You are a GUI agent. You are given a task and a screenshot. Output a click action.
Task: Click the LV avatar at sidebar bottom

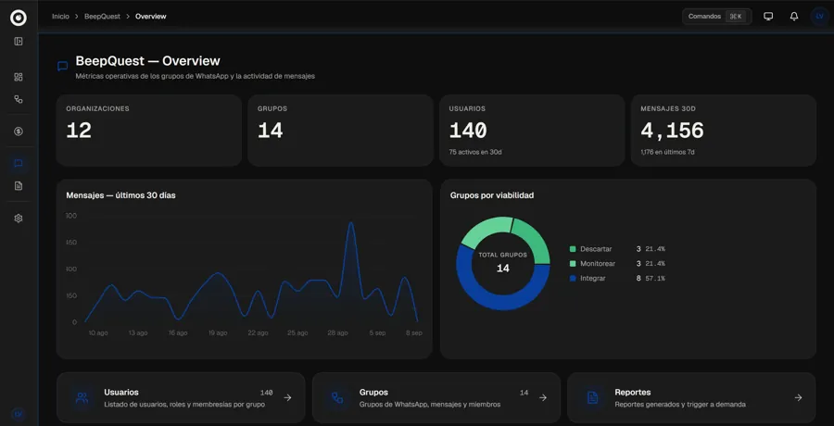tap(19, 414)
